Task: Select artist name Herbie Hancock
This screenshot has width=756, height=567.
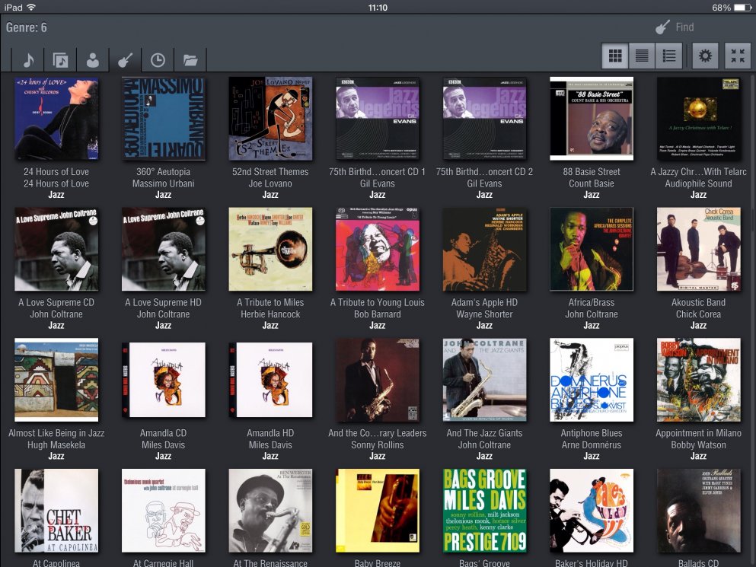Action: pos(270,314)
